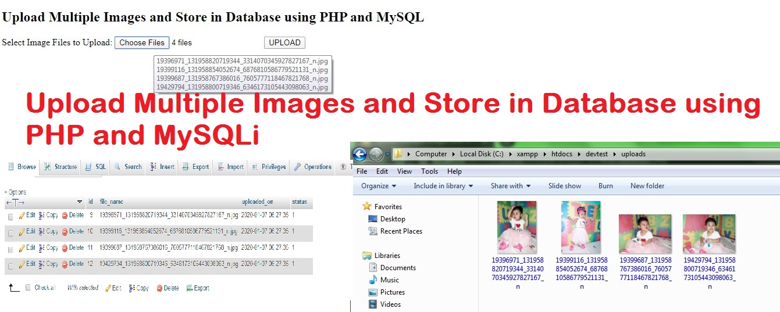780x312 pixels.
Task: Click the red Delete icon for row 10
Action: point(65,232)
